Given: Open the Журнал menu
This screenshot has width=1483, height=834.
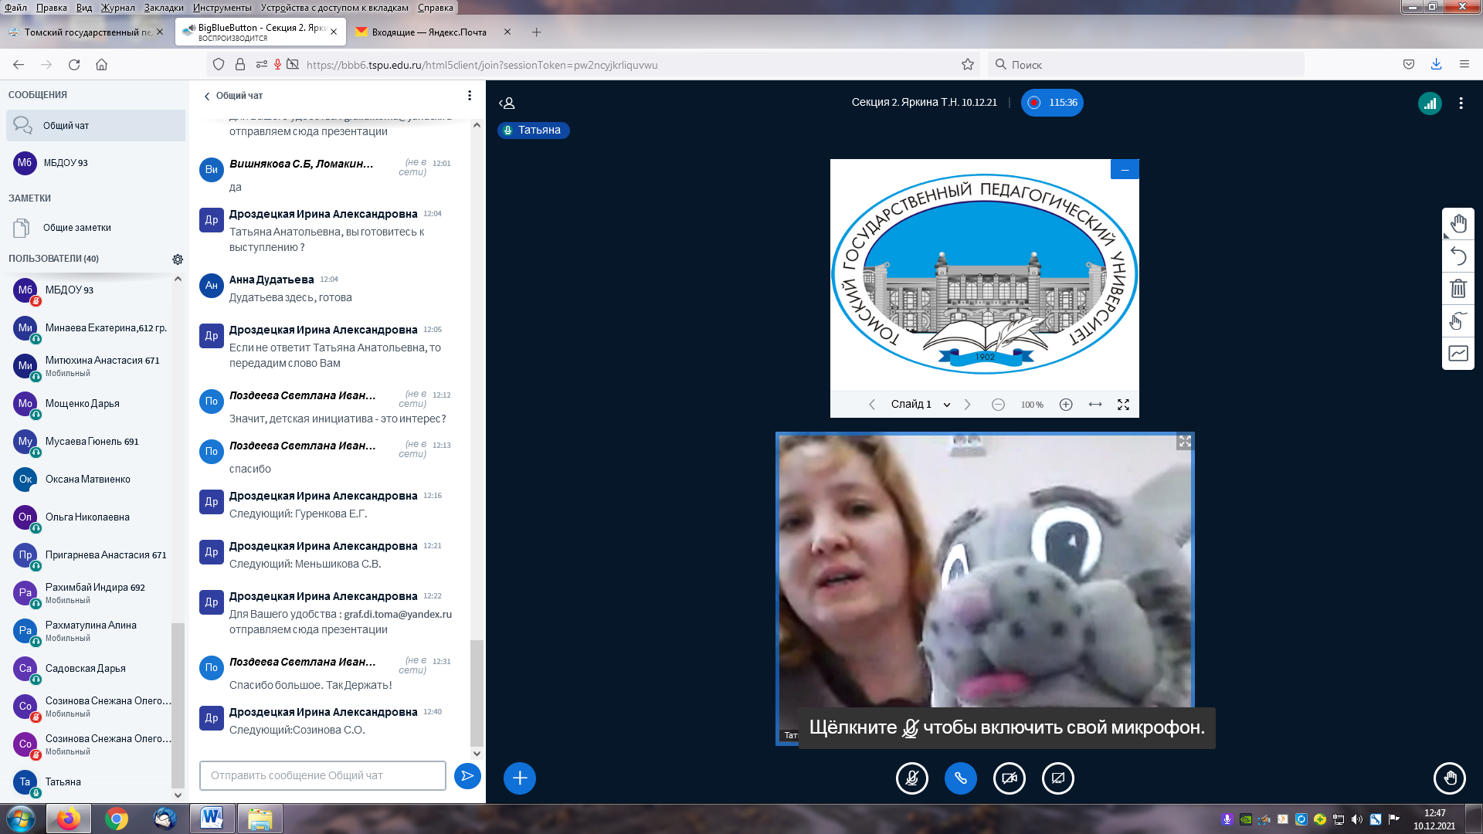Looking at the screenshot, I should pyautogui.click(x=117, y=8).
